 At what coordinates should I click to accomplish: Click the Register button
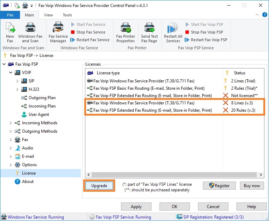point(219,186)
